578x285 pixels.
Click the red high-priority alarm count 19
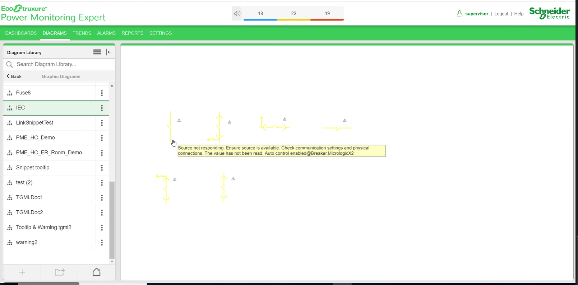(x=327, y=14)
